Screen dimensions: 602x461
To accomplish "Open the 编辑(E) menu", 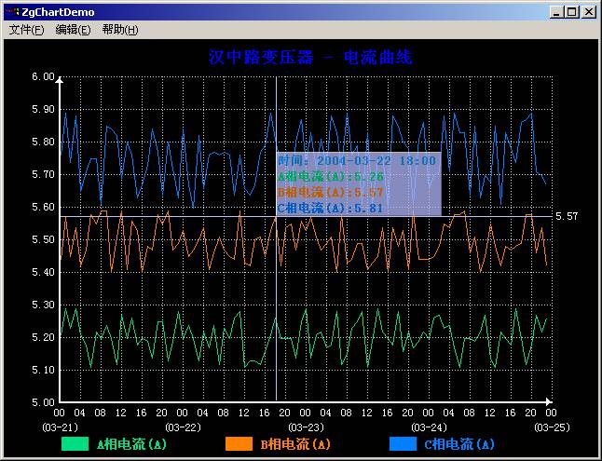I will [x=73, y=30].
